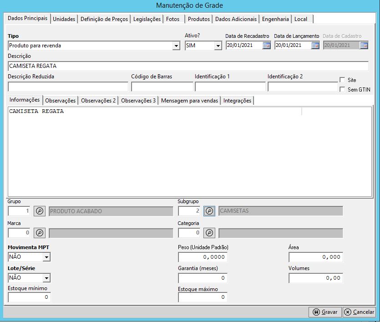Click the Identificação 1 field
The image size is (380, 322).
(230, 87)
